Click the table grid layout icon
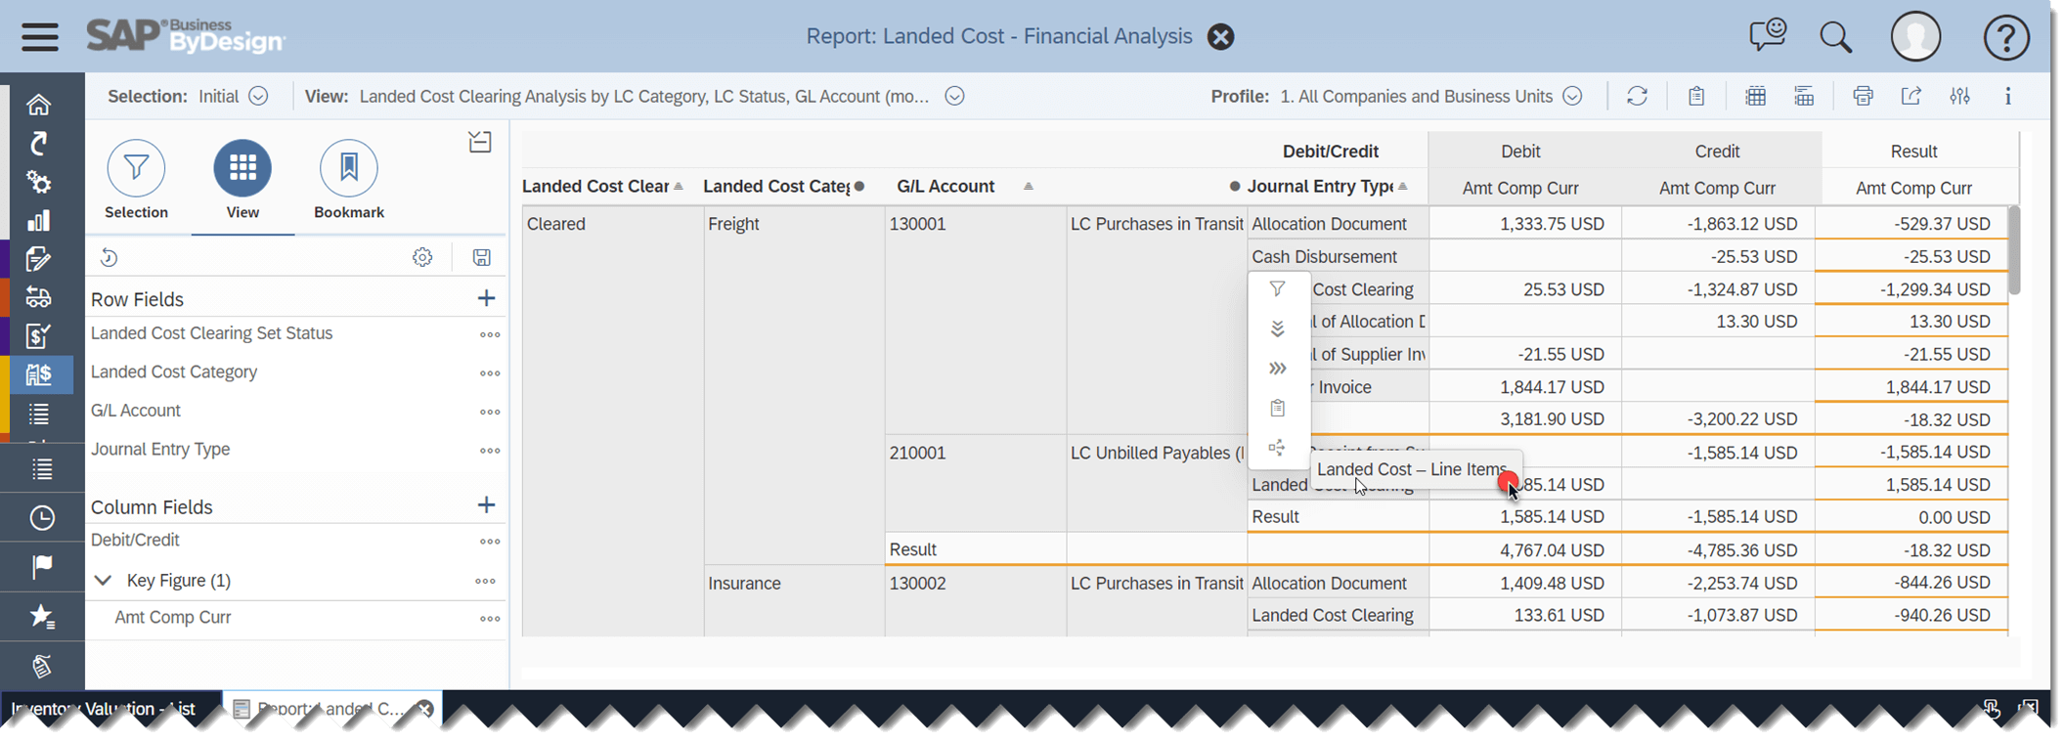The image size is (2065, 743). (x=1756, y=96)
